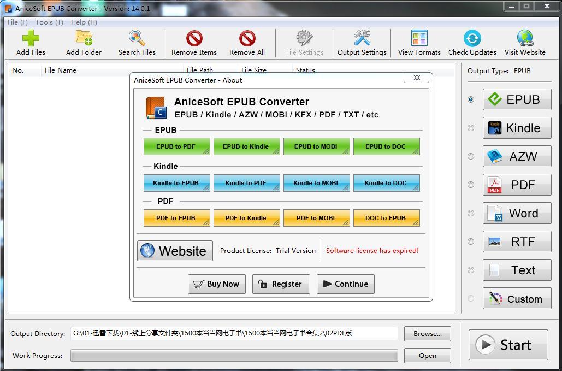
Task: Click the 'Trial Version' license text
Action: (x=295, y=251)
